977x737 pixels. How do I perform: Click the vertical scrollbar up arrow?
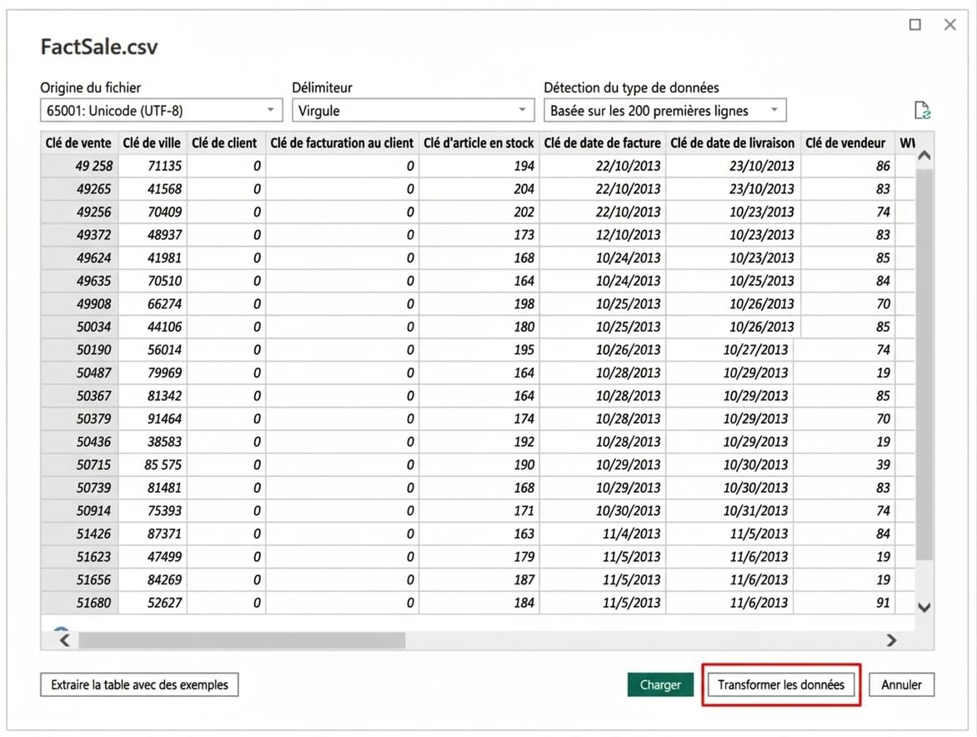click(x=924, y=156)
